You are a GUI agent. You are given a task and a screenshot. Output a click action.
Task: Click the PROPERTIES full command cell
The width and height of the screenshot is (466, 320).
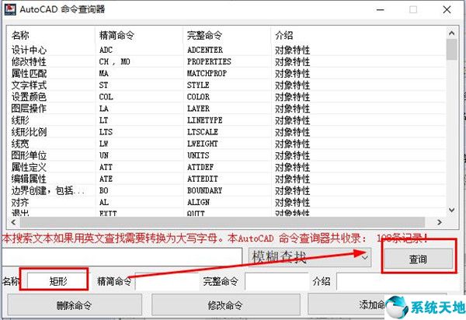(209, 61)
